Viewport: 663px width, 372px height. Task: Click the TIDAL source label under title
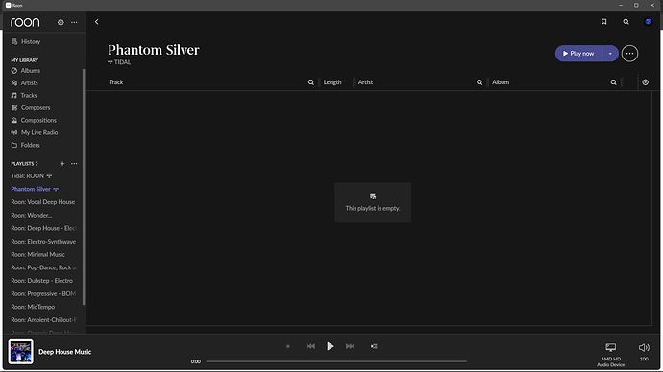(x=119, y=62)
